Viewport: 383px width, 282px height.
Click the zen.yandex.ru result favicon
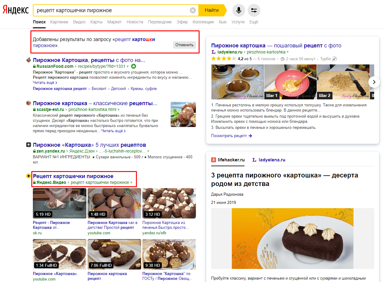(x=29, y=145)
